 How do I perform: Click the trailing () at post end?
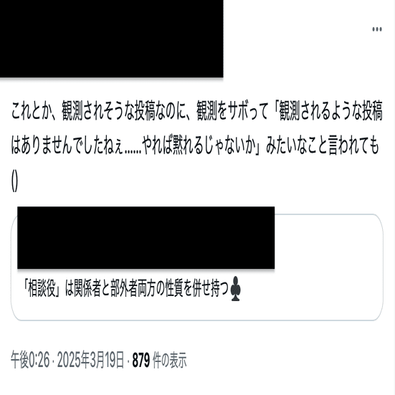14,182
